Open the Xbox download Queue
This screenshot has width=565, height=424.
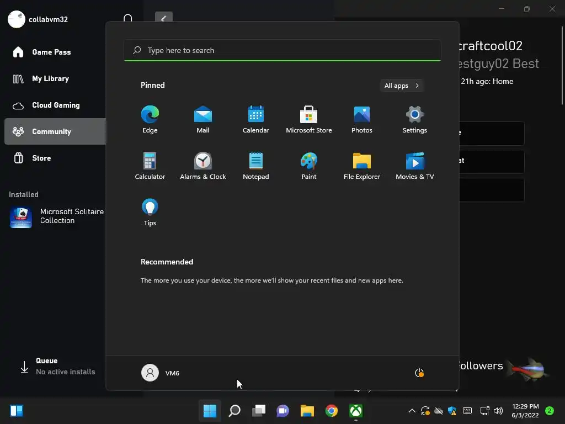point(57,367)
